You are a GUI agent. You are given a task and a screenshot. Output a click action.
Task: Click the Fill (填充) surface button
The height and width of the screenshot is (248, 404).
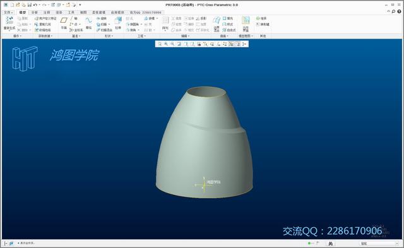coord(228,18)
